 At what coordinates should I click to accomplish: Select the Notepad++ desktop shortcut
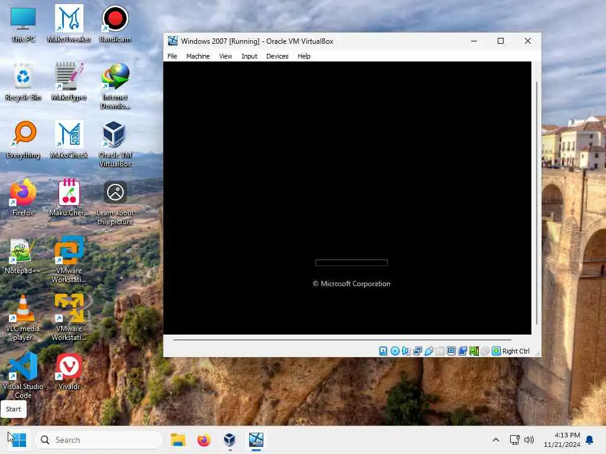23,255
